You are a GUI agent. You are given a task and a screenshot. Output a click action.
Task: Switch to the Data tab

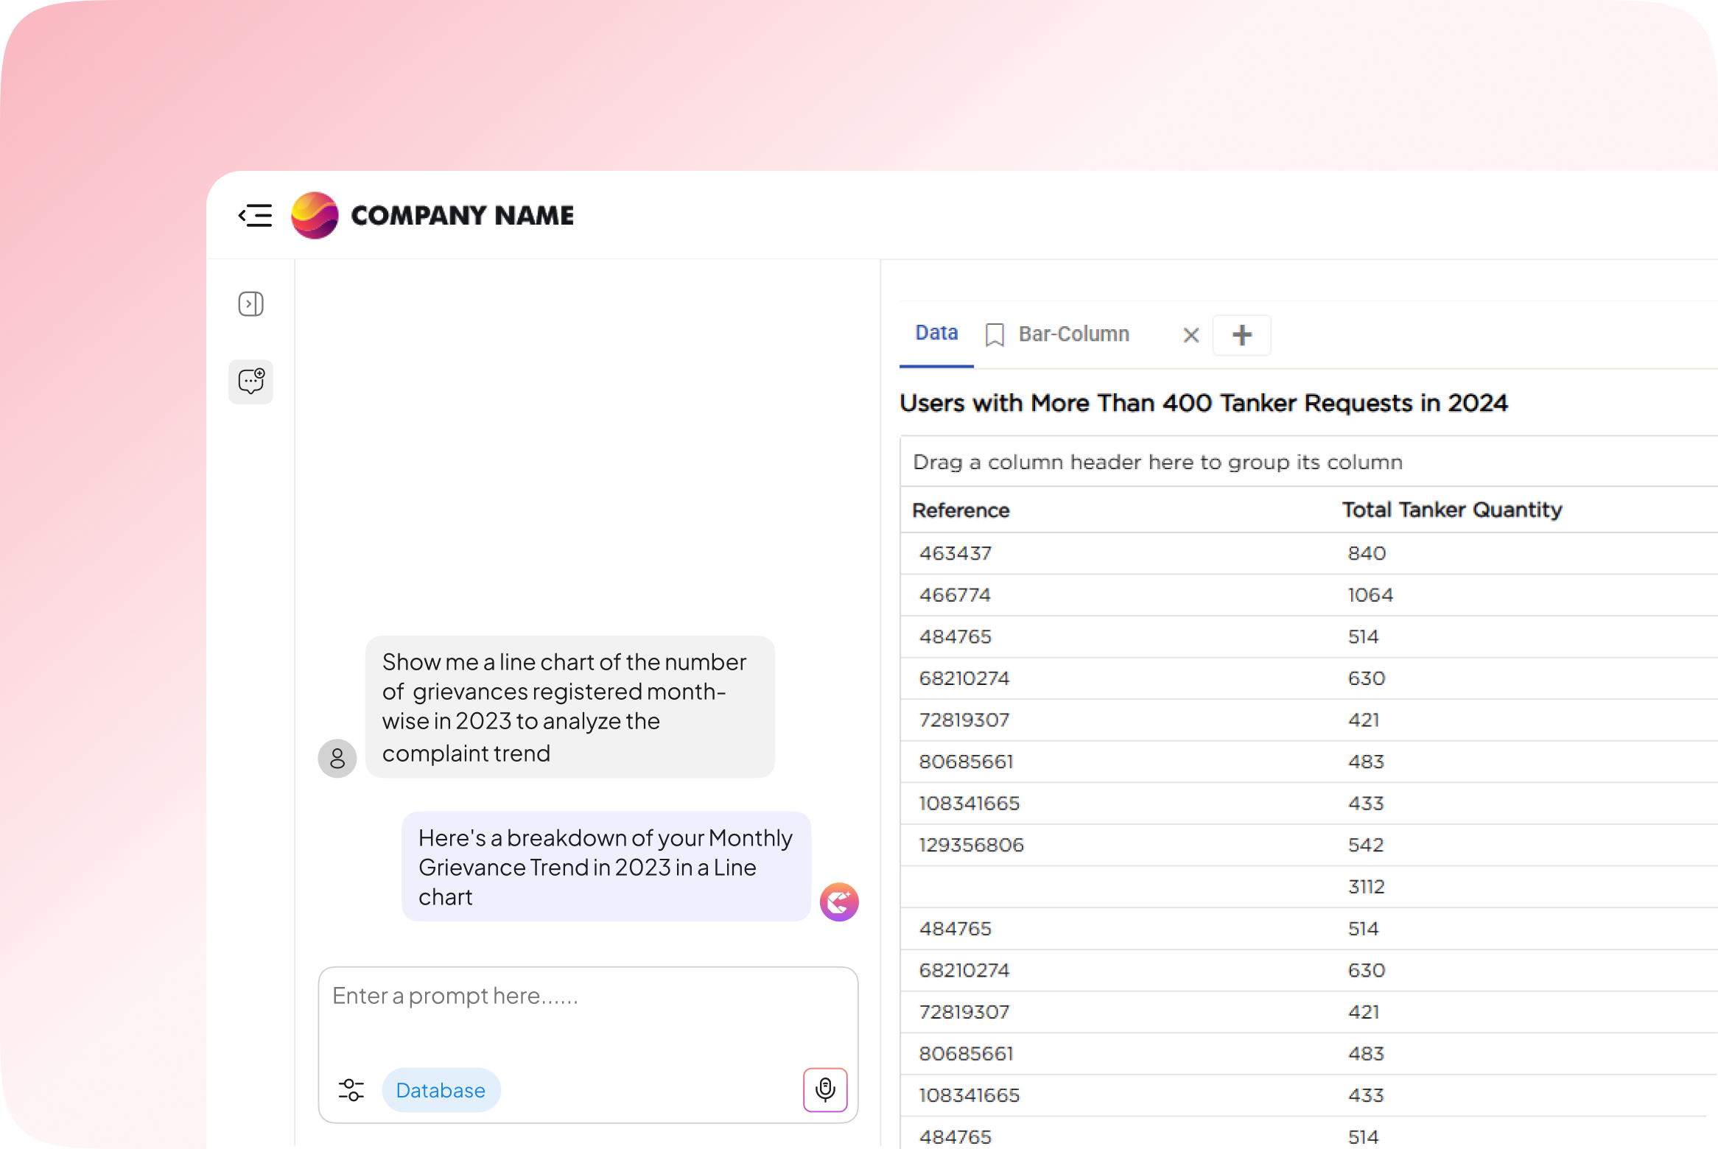(x=936, y=334)
